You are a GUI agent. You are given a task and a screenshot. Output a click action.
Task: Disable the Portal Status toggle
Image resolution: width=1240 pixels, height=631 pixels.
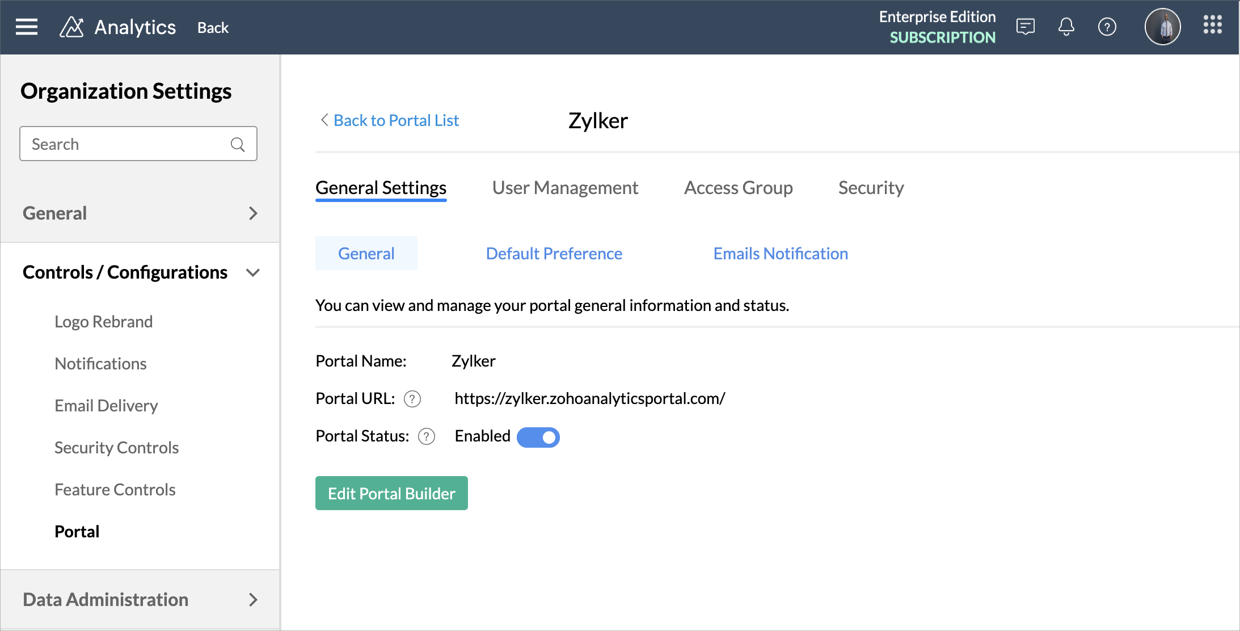(538, 437)
